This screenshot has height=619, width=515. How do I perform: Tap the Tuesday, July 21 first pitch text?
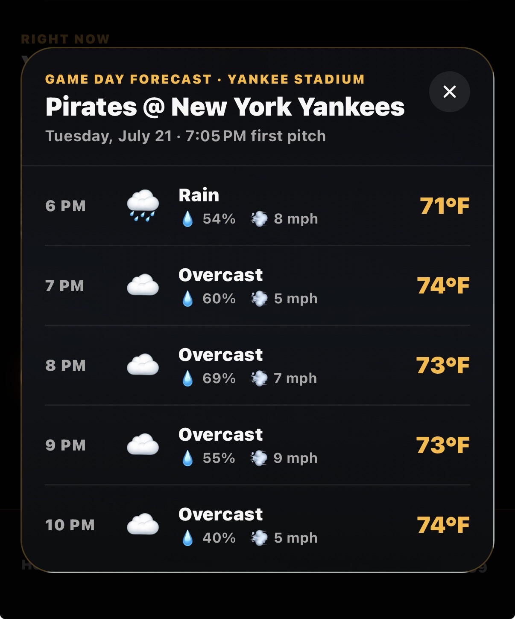coord(185,136)
